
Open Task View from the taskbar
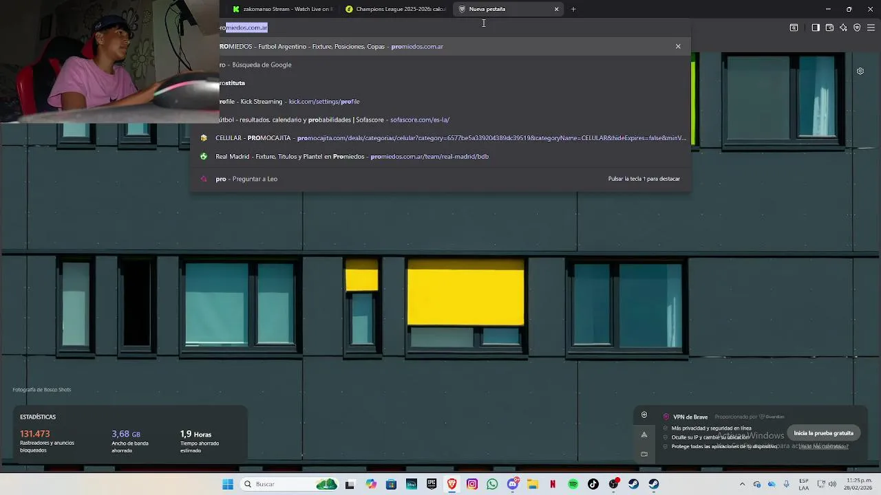coord(350,484)
